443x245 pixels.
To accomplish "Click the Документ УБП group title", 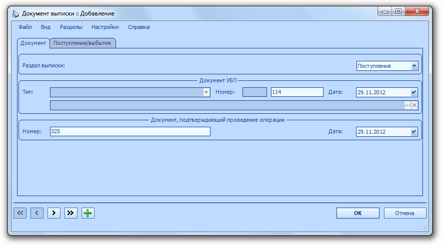I will click(218, 81).
